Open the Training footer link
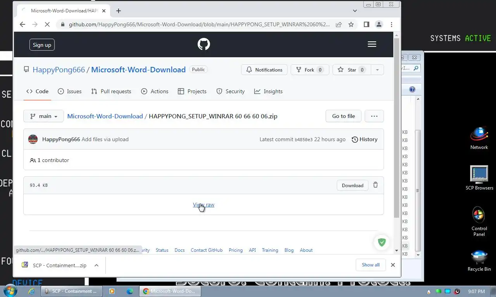Screen dimensions: 496x297 tap(270, 250)
